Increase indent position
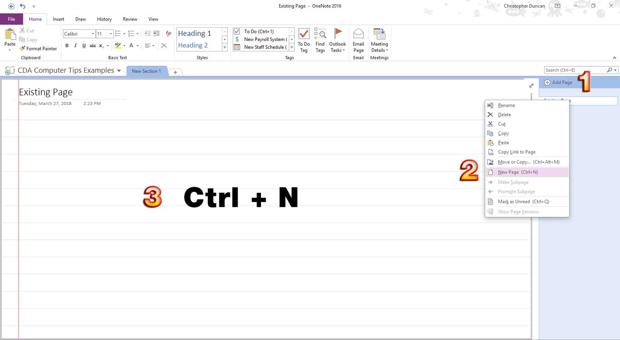The width and height of the screenshot is (620, 340). point(156,33)
